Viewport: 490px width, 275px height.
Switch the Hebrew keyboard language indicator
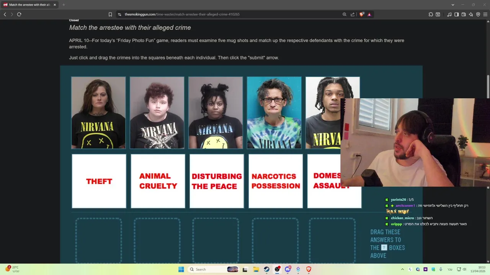(450, 269)
